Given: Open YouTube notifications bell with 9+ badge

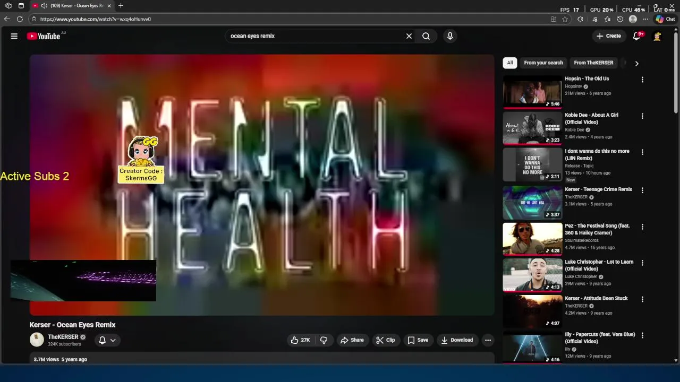Looking at the screenshot, I should pyautogui.click(x=637, y=36).
